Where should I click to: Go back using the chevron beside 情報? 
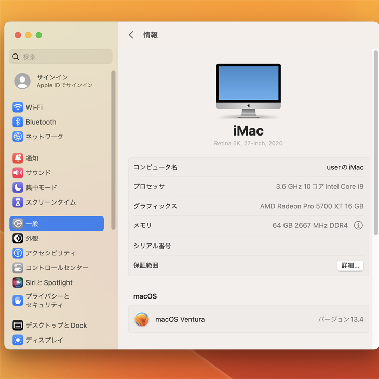[x=131, y=35]
